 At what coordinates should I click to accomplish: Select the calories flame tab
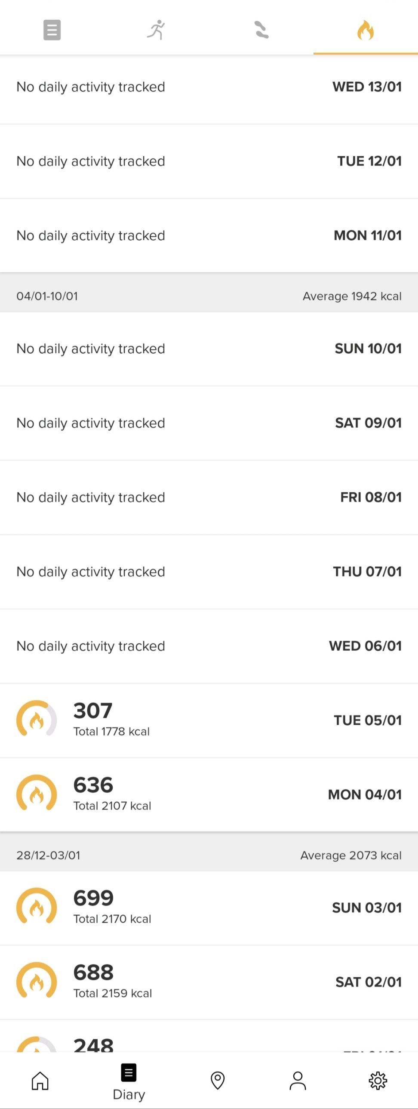[366, 30]
